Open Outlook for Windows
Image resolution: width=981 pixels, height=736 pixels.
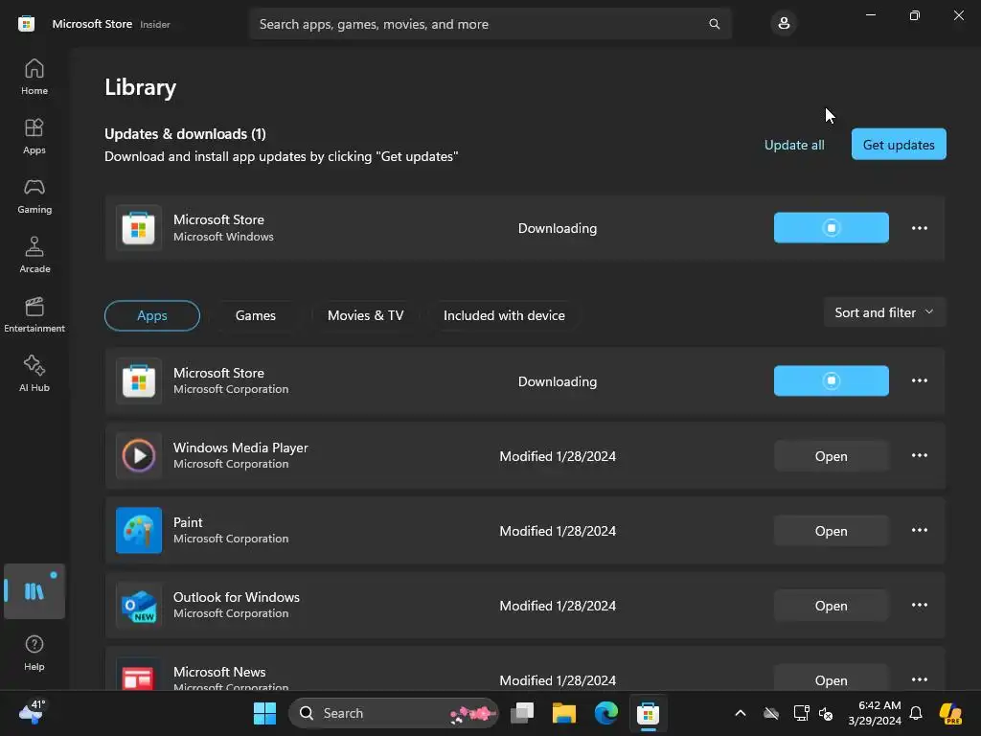click(x=831, y=606)
